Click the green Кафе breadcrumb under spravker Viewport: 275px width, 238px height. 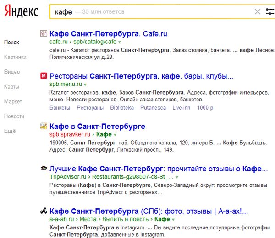[x=104, y=134]
